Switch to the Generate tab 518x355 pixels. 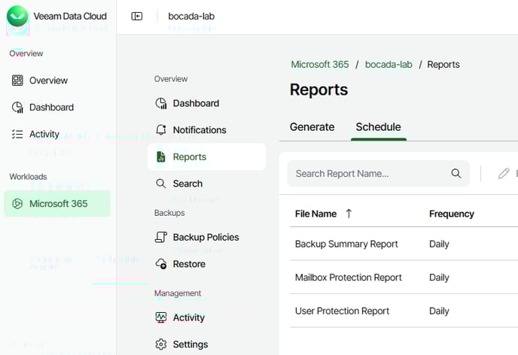click(x=312, y=127)
